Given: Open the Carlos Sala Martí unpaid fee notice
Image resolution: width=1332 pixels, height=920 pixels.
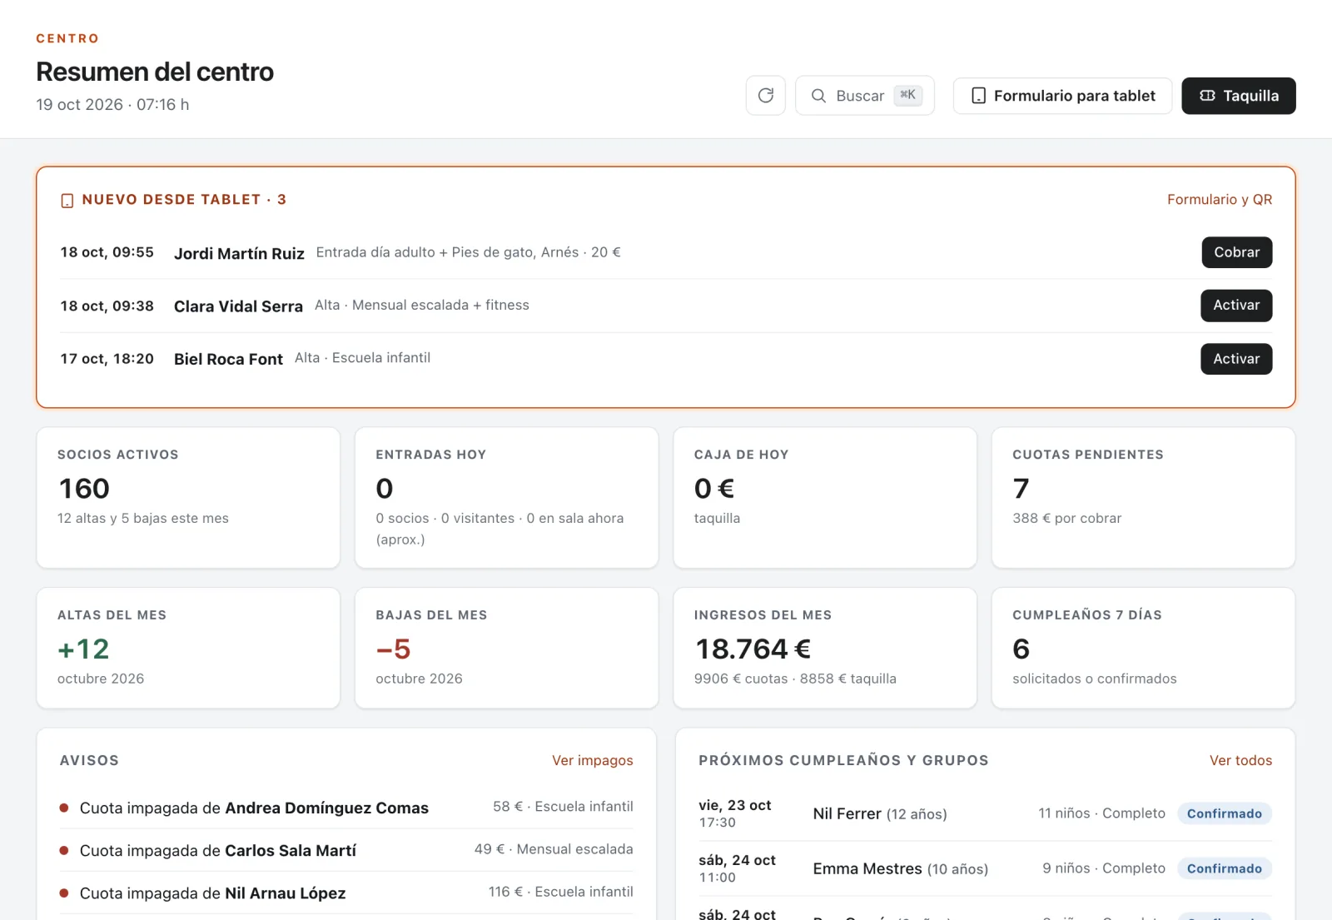Looking at the screenshot, I should pos(346,850).
